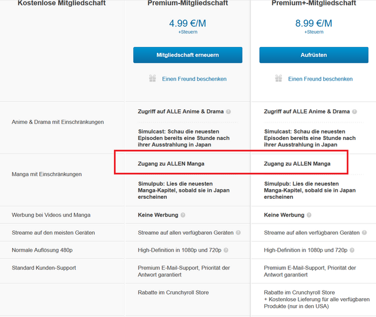
Task: Click help icon next to Premium+ 'Keine Werbung'
Action: click(310, 215)
